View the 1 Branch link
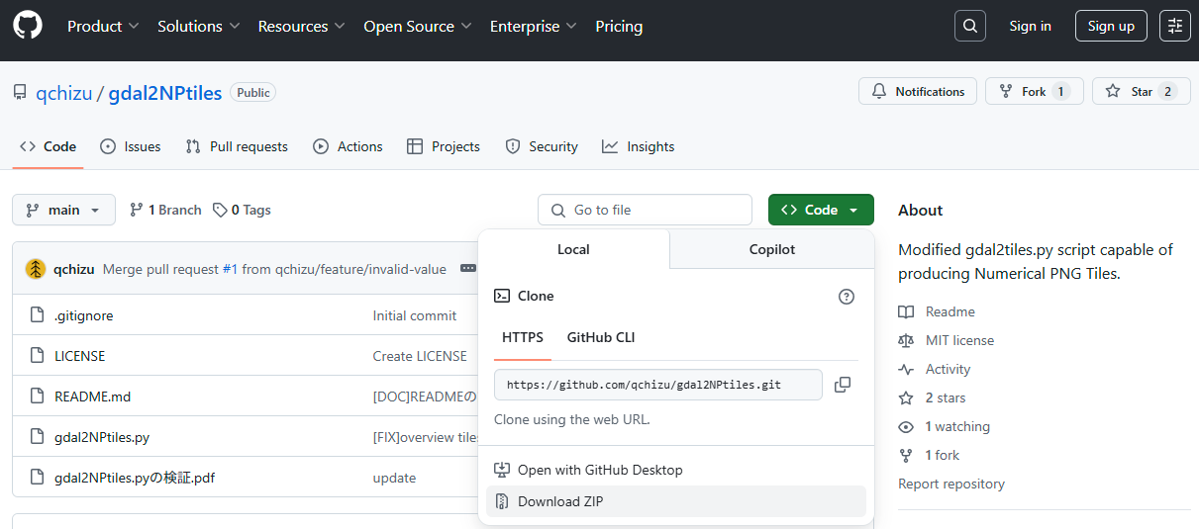 pyautogui.click(x=165, y=210)
